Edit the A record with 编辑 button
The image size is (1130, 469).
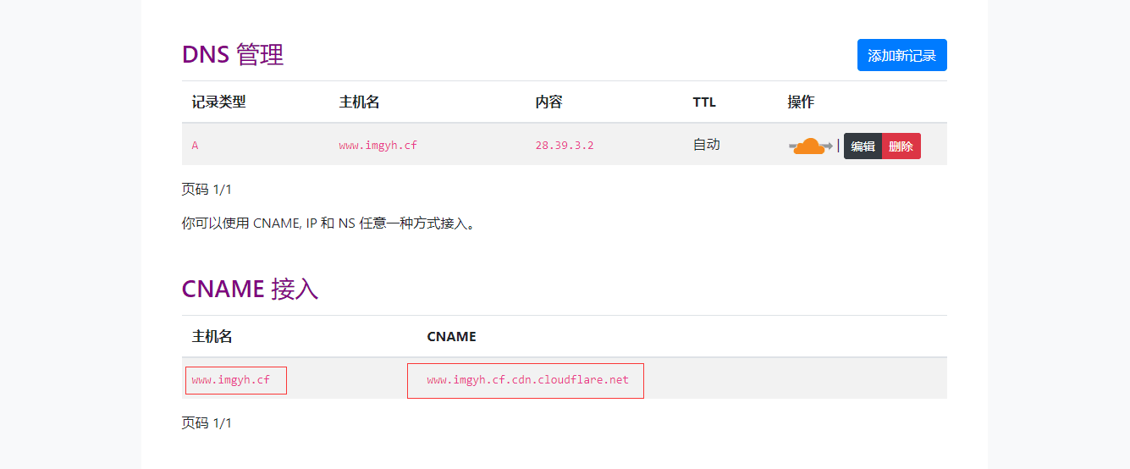[863, 146]
